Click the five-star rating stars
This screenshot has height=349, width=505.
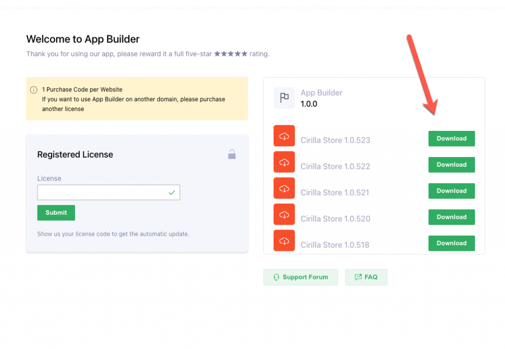[x=231, y=54]
